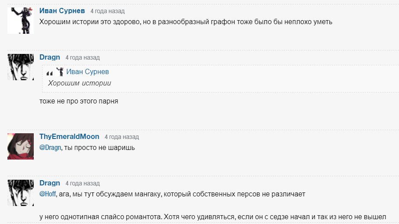This screenshot has width=399, height=224.
Task: Click the Dragn username above the @Hoff reply
Action: [x=50, y=183]
